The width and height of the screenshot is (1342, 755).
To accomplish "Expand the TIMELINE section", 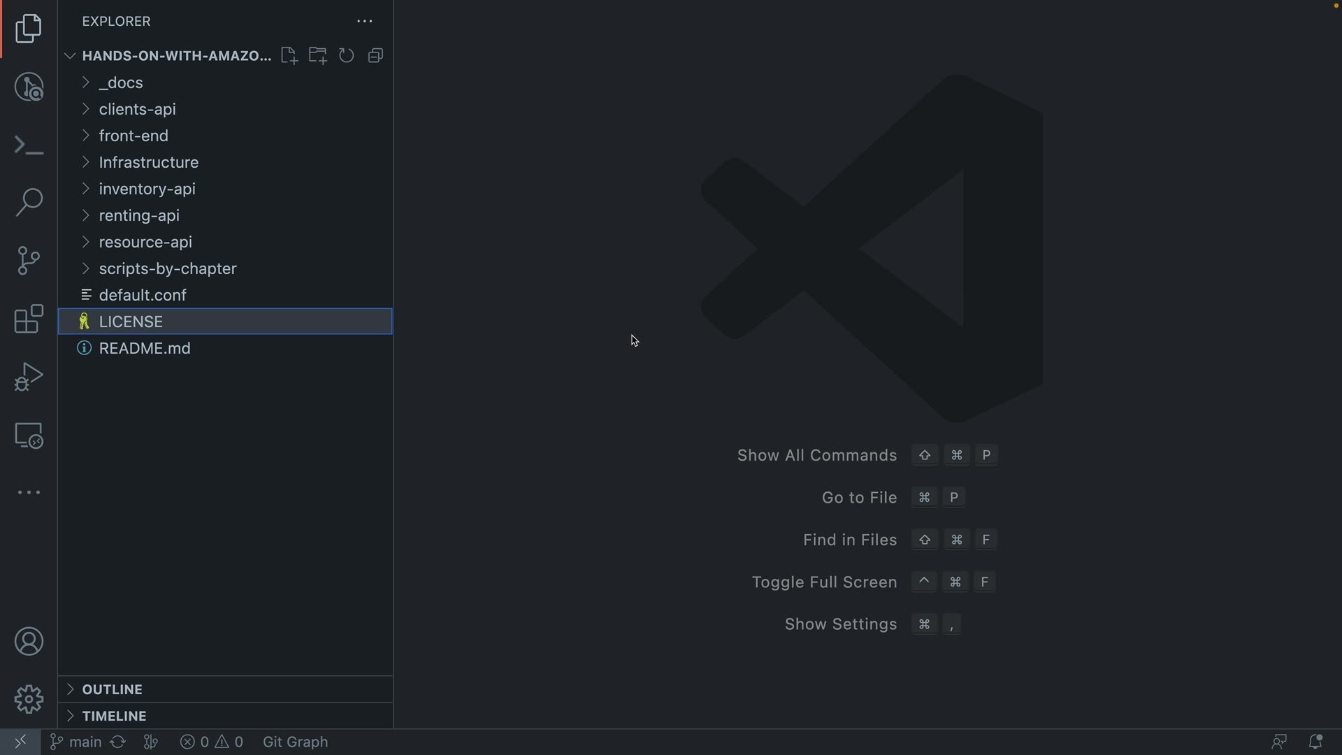I will 114,716.
